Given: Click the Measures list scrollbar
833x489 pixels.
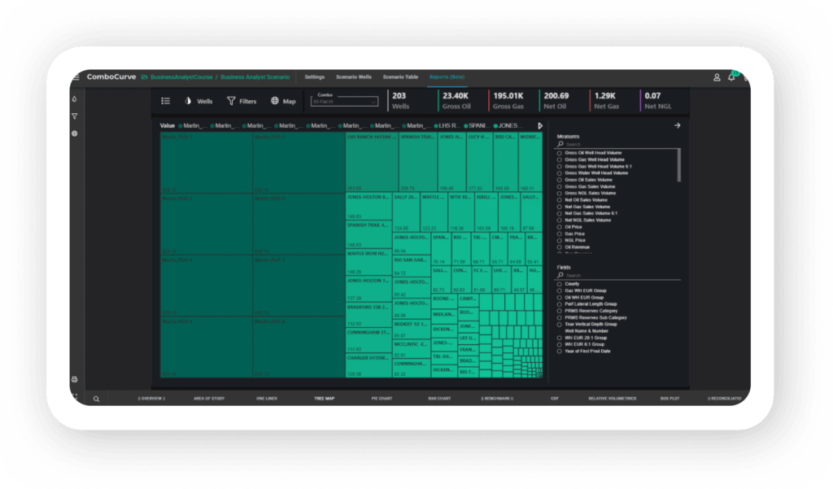Looking at the screenshot, I should [679, 165].
